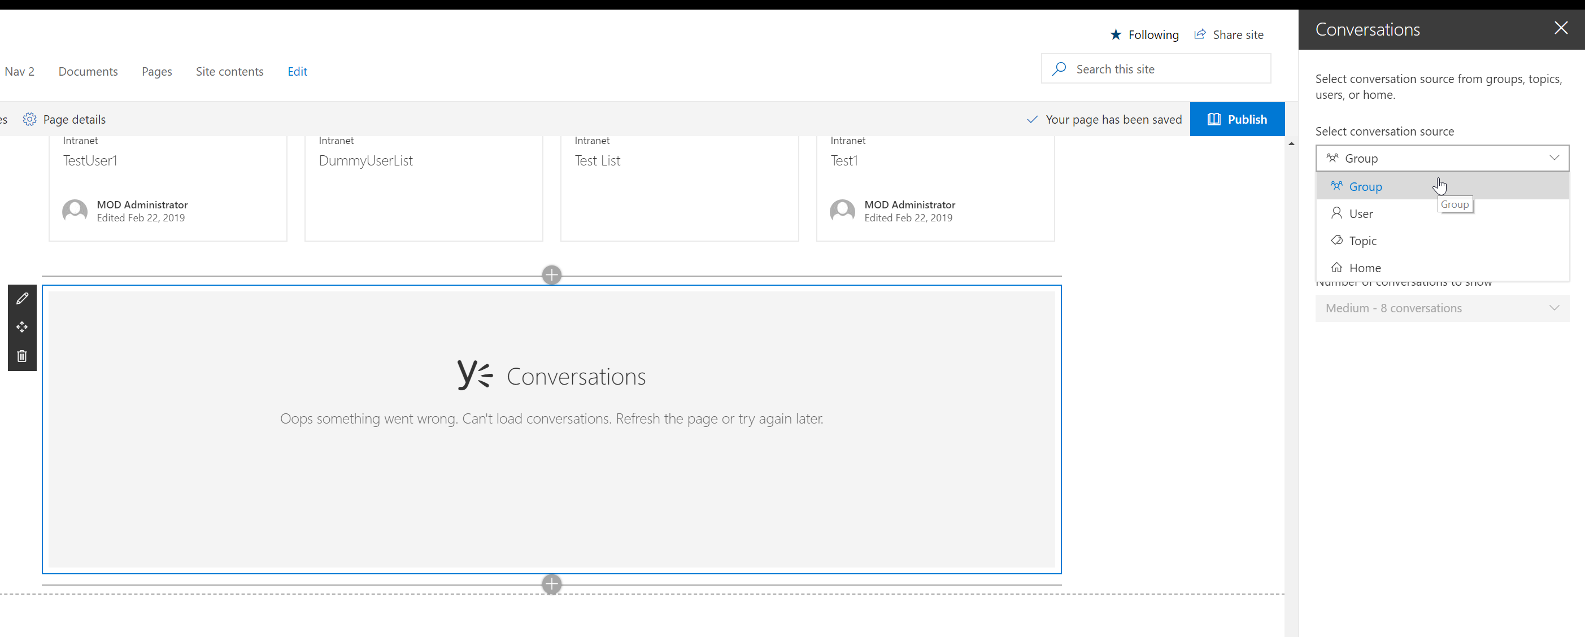This screenshot has width=1585, height=637.
Task: Switch to the Pages navigation item
Action: click(156, 71)
